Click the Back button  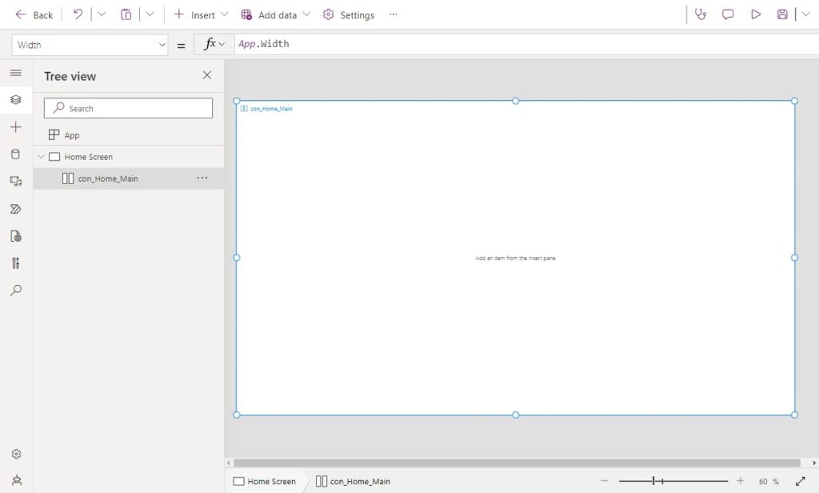coord(34,14)
